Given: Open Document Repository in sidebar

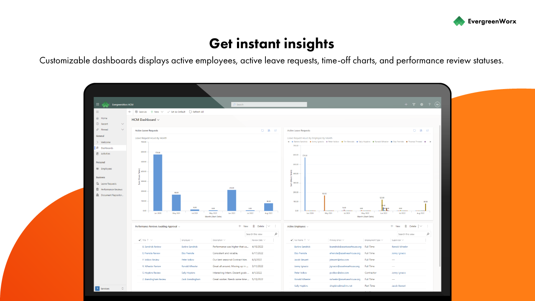Looking at the screenshot, I should [112, 195].
